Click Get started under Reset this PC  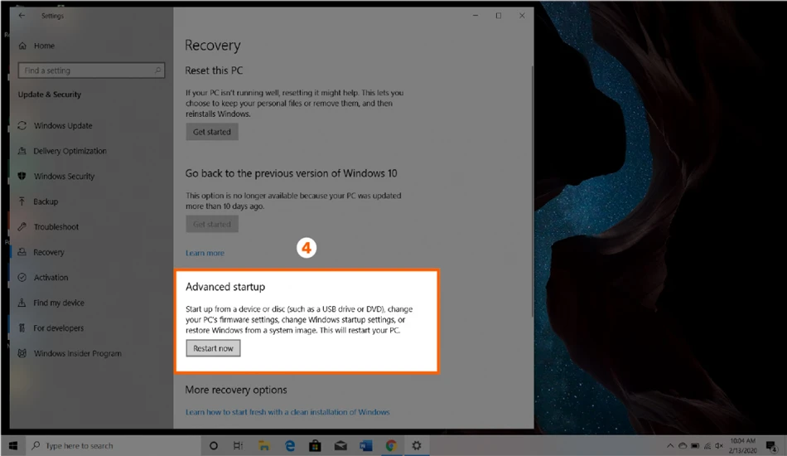[x=212, y=132]
